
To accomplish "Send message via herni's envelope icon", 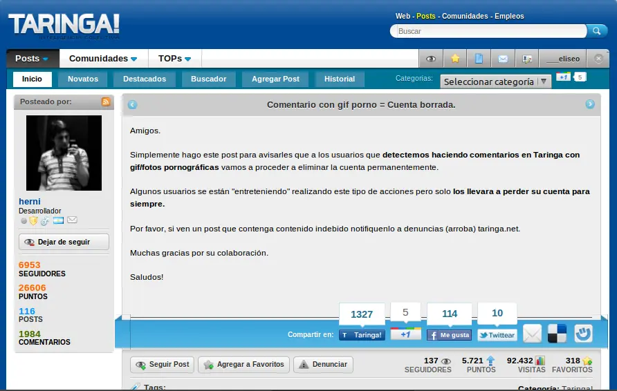I will 72,220.
